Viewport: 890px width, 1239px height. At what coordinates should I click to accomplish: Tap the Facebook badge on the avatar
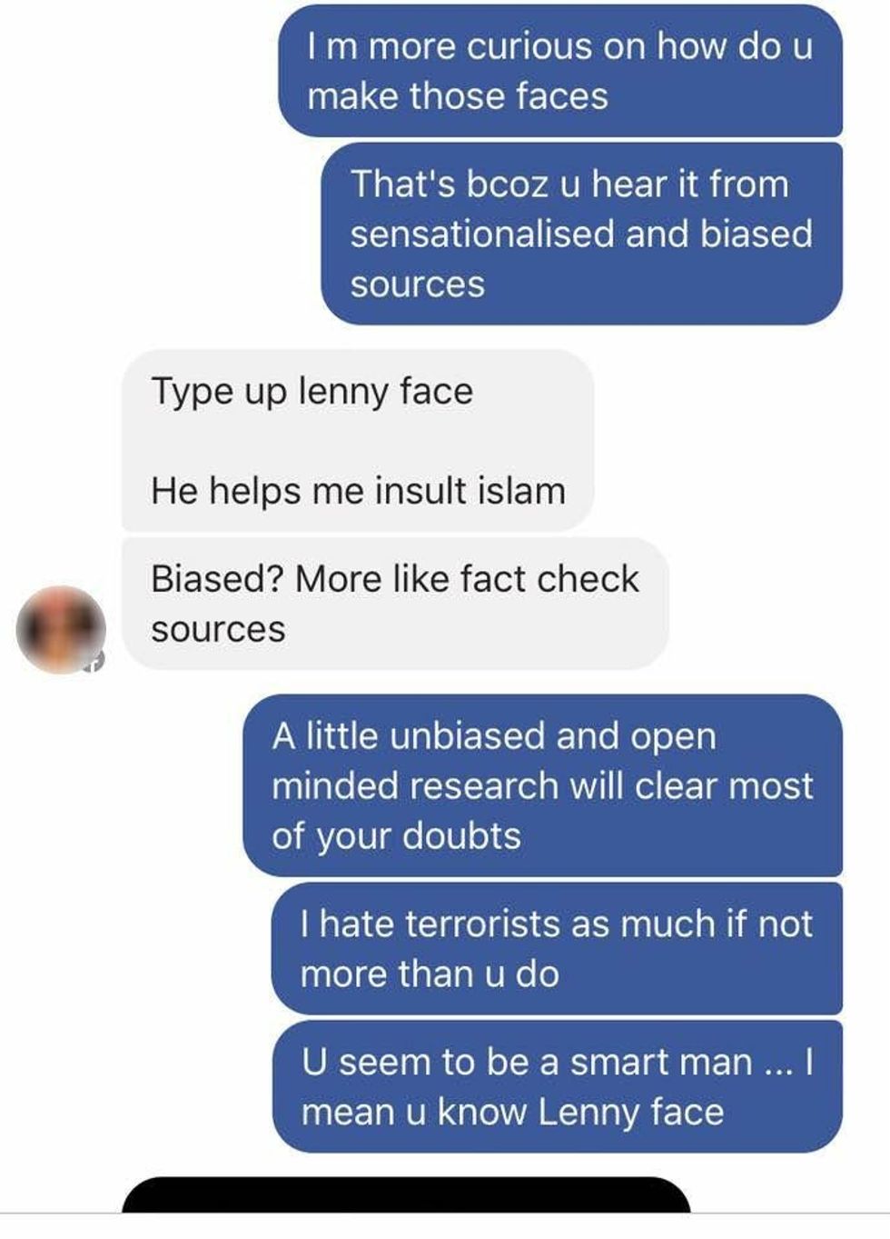point(96,661)
